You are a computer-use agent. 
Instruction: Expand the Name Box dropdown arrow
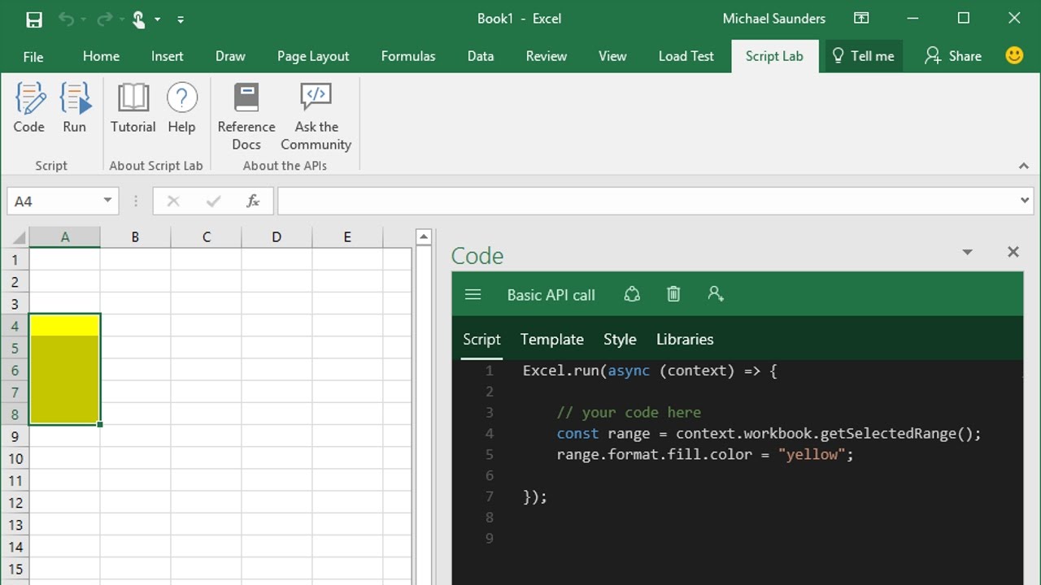click(x=107, y=201)
